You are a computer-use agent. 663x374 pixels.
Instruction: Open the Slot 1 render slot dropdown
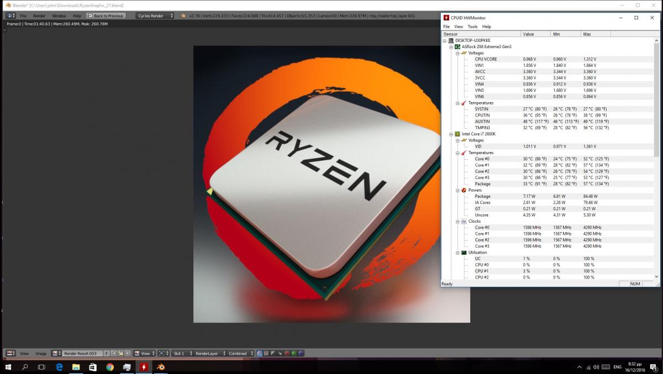coord(182,353)
